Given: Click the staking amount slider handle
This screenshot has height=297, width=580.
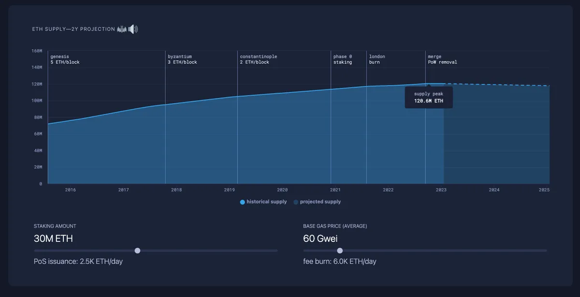Looking at the screenshot, I should (137, 251).
